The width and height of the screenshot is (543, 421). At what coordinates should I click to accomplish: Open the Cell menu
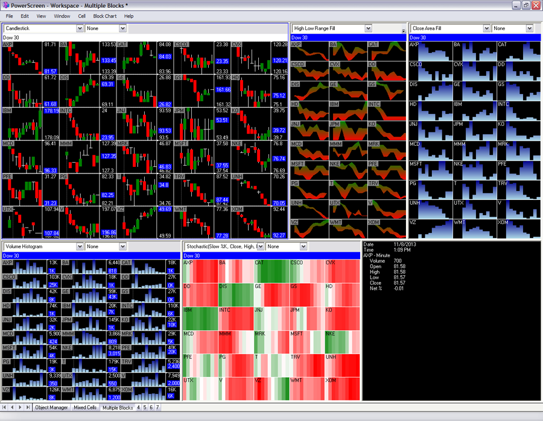81,16
